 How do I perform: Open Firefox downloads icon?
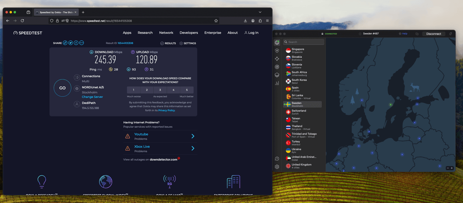pos(246,21)
